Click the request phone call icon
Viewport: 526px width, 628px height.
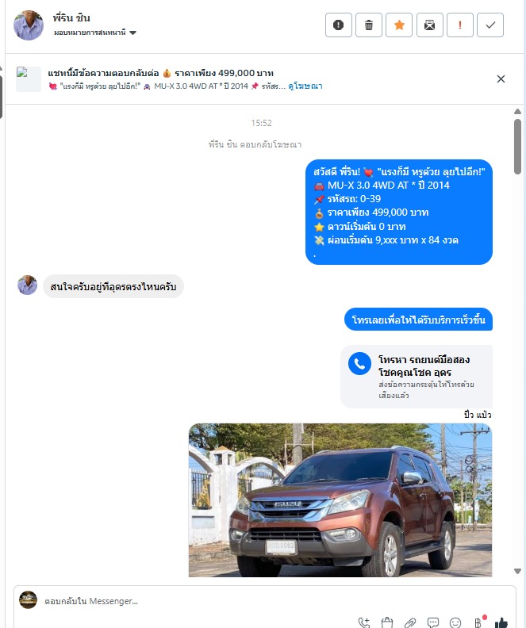(364, 622)
